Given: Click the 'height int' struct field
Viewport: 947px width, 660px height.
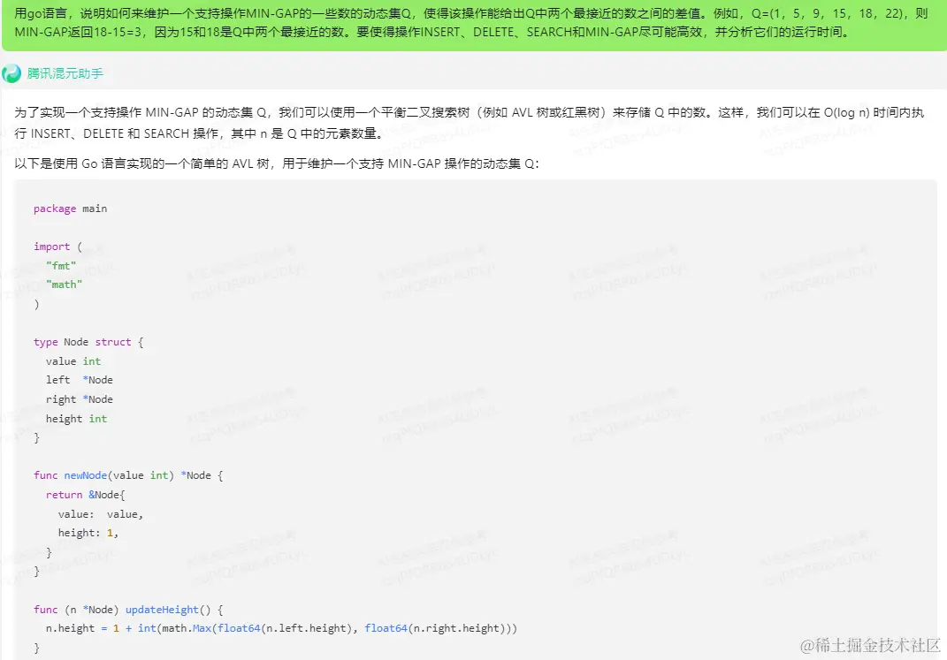Looking at the screenshot, I should click(x=76, y=419).
